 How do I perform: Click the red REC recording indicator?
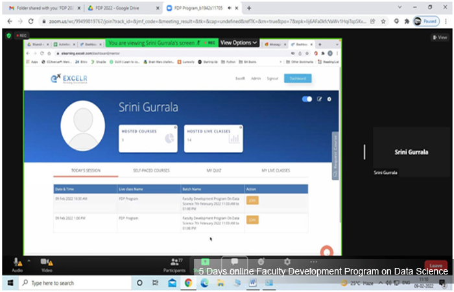pos(21,35)
